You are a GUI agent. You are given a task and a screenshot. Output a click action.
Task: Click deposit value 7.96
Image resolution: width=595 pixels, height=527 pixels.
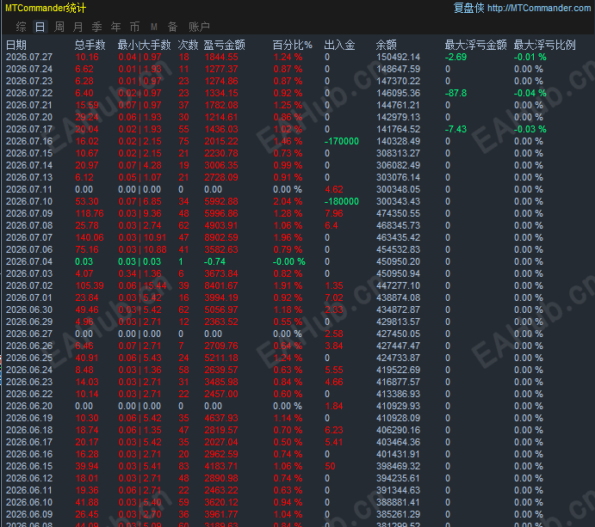click(334, 214)
